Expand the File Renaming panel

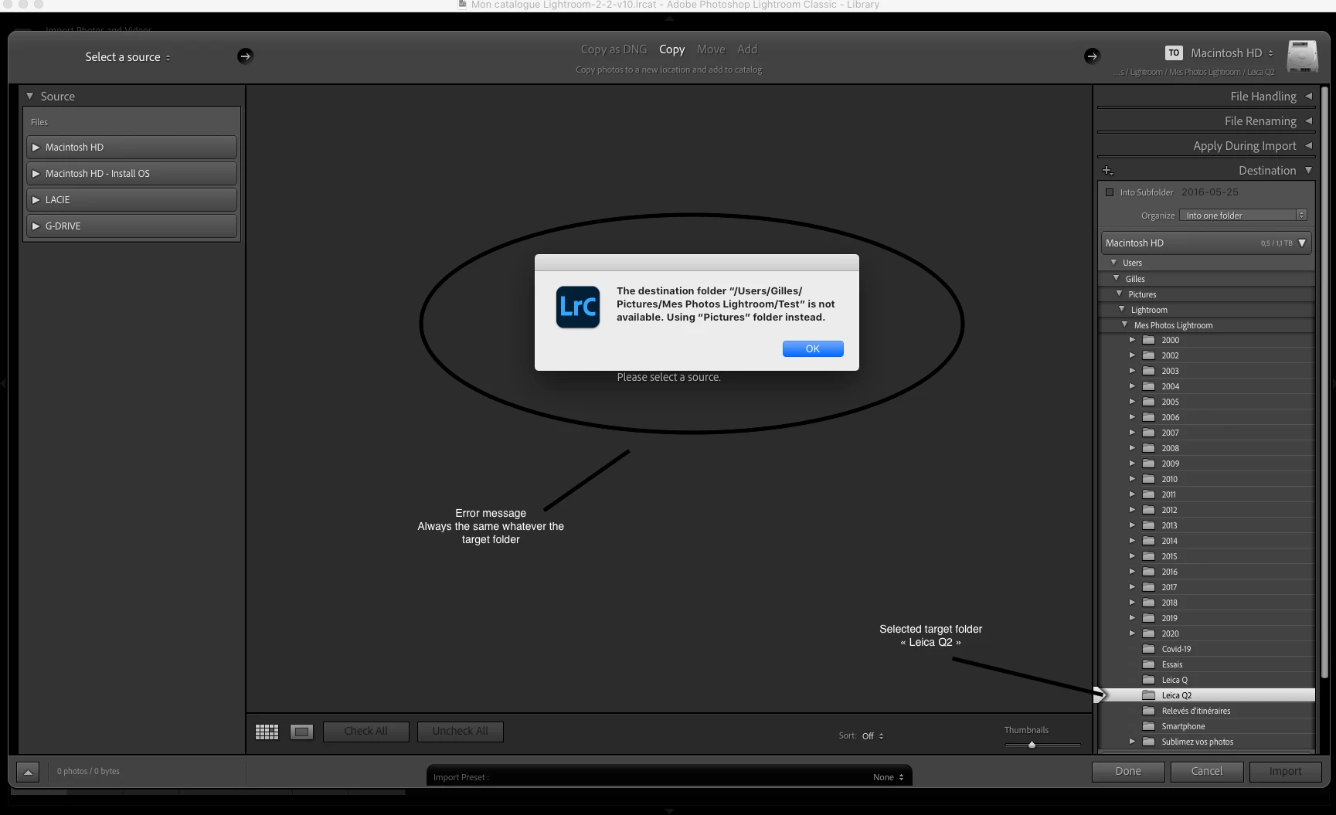1308,121
